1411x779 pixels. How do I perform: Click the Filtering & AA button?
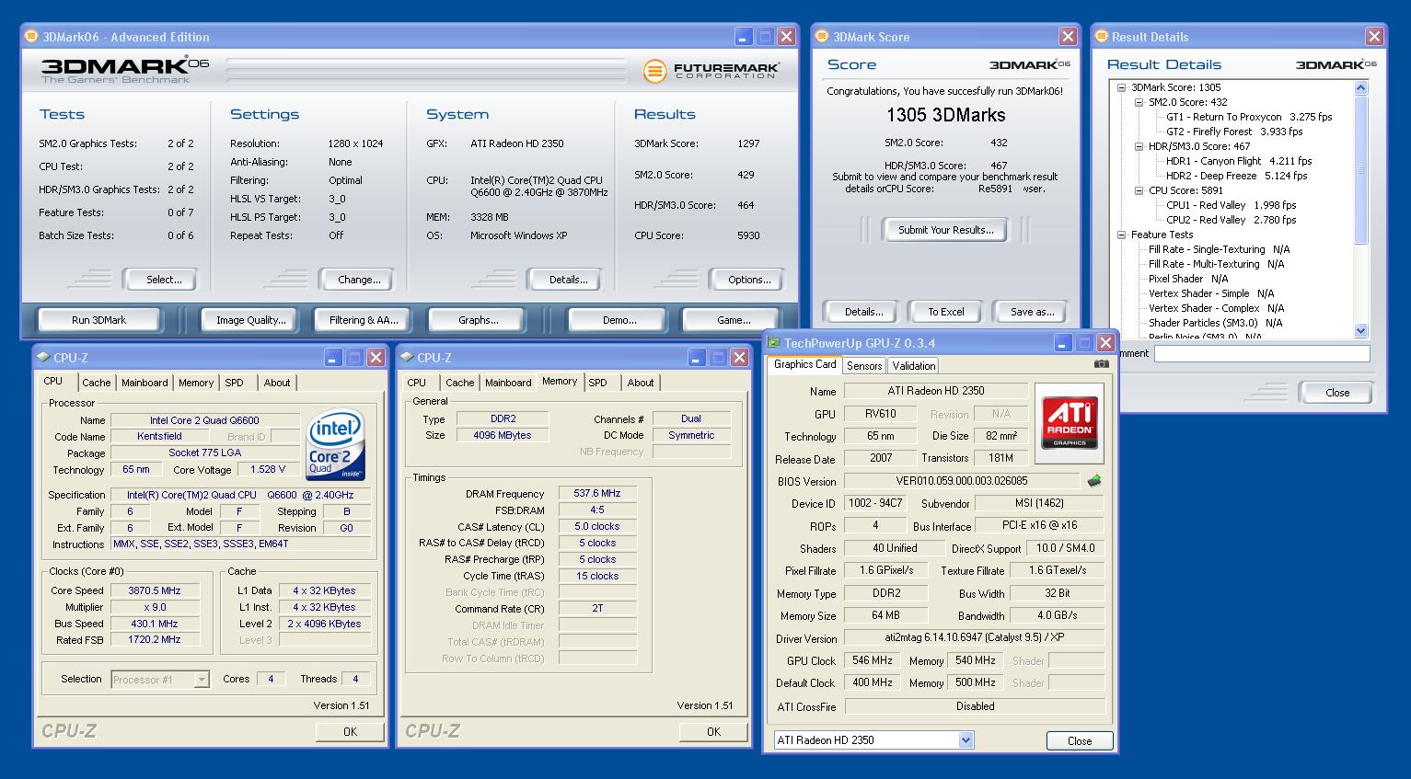tap(364, 320)
